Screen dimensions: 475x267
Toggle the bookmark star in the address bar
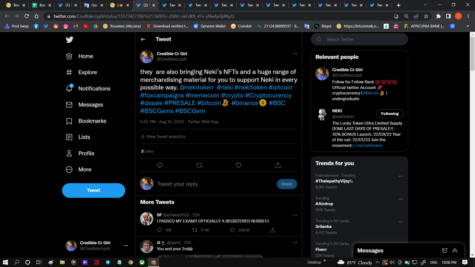(x=426, y=16)
